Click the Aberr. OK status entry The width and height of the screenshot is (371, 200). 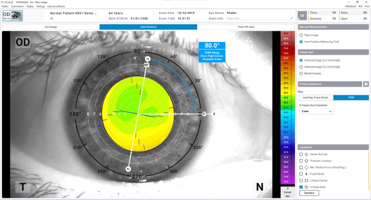pyautogui.click(x=354, y=18)
